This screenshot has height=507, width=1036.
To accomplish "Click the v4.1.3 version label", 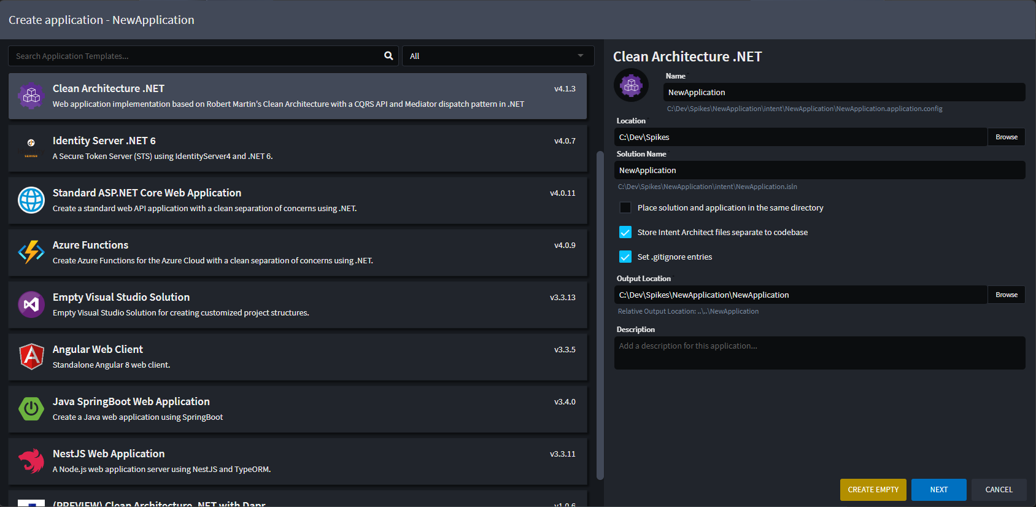I will point(565,88).
